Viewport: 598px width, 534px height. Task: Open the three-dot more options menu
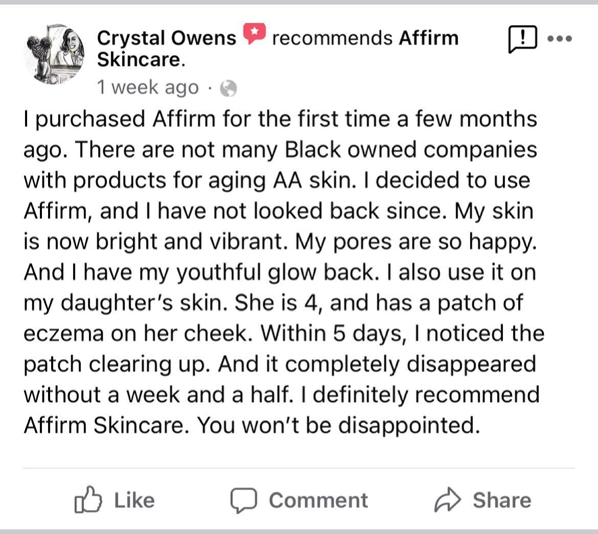click(x=560, y=38)
